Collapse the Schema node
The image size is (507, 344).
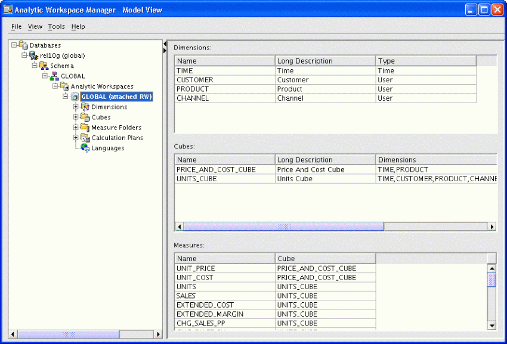pyautogui.click(x=35, y=66)
